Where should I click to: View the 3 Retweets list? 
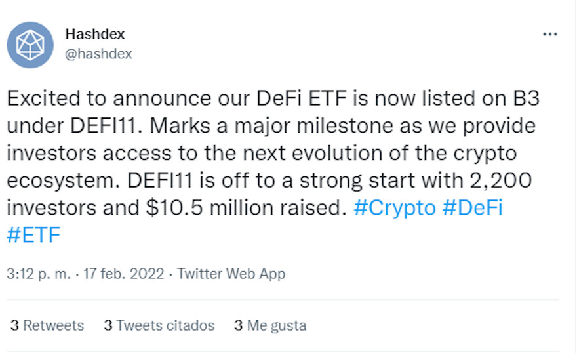coord(47,325)
